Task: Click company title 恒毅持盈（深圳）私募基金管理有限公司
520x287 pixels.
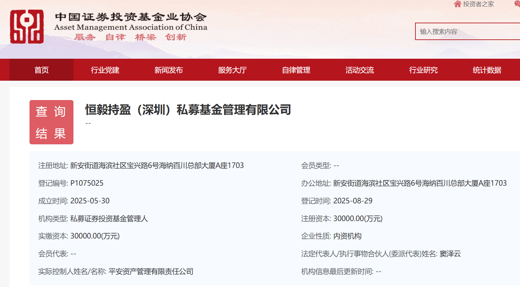Action: [188, 110]
